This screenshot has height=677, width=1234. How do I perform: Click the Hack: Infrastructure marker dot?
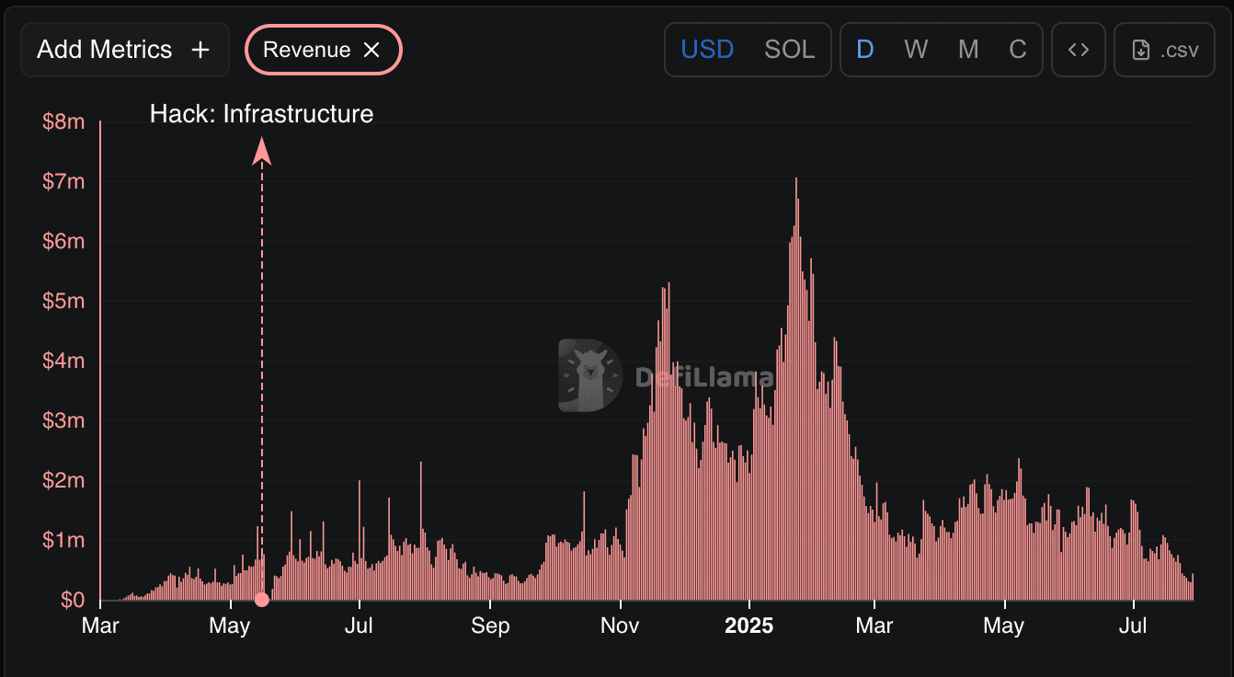point(262,599)
